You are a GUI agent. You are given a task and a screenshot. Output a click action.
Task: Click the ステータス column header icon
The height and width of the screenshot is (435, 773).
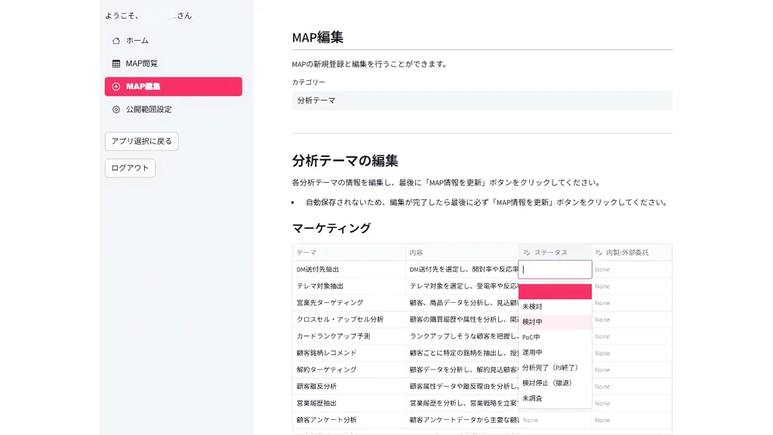point(527,253)
